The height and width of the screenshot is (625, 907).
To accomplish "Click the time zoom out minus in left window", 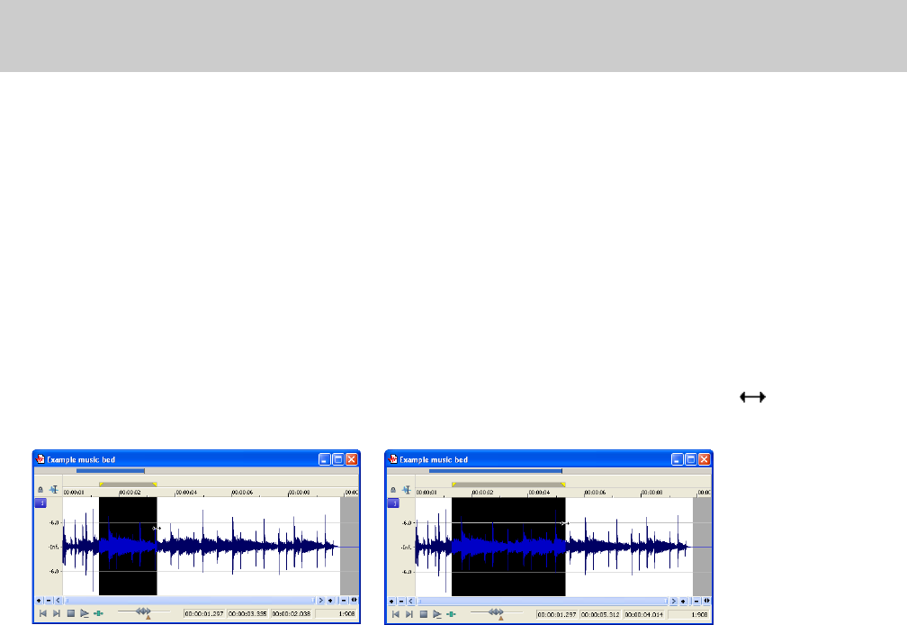I will (x=344, y=600).
